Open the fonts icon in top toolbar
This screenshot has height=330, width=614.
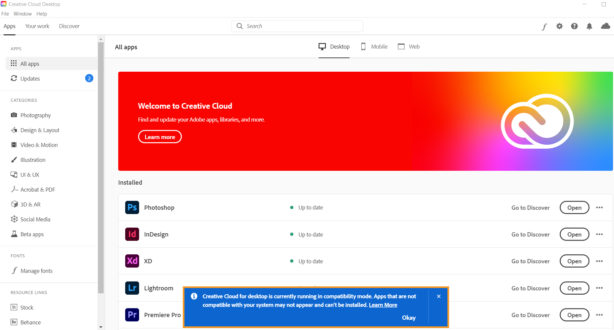[544, 26]
